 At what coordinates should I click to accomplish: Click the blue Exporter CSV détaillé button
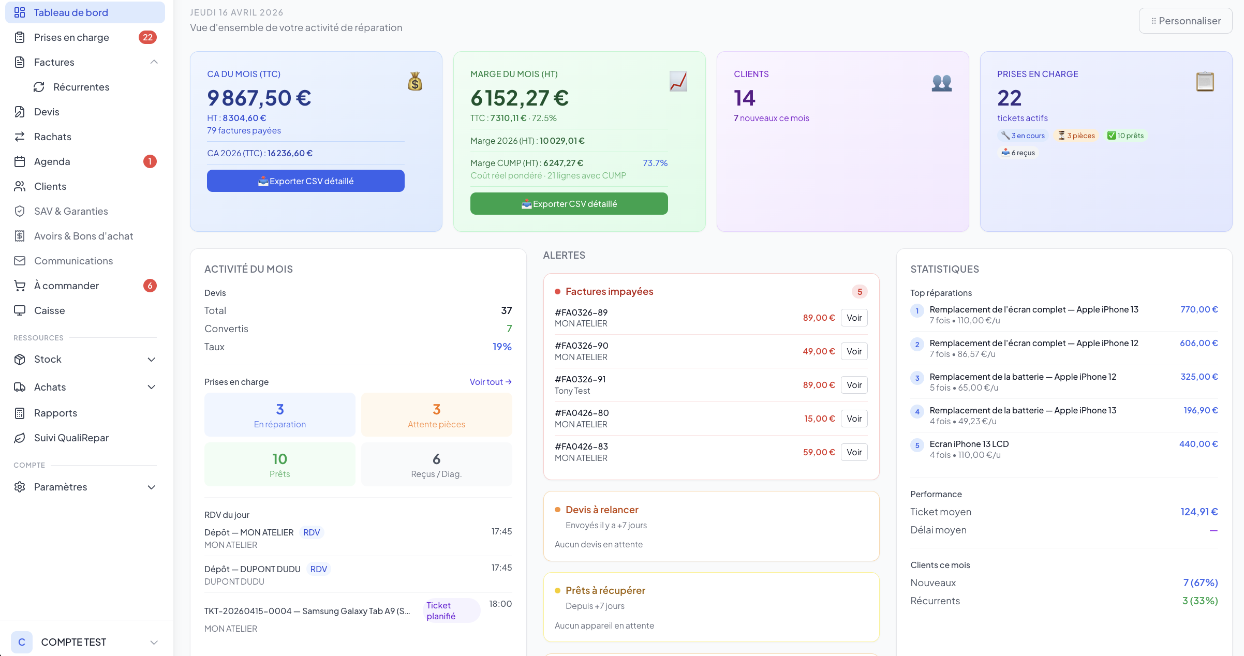[305, 181]
